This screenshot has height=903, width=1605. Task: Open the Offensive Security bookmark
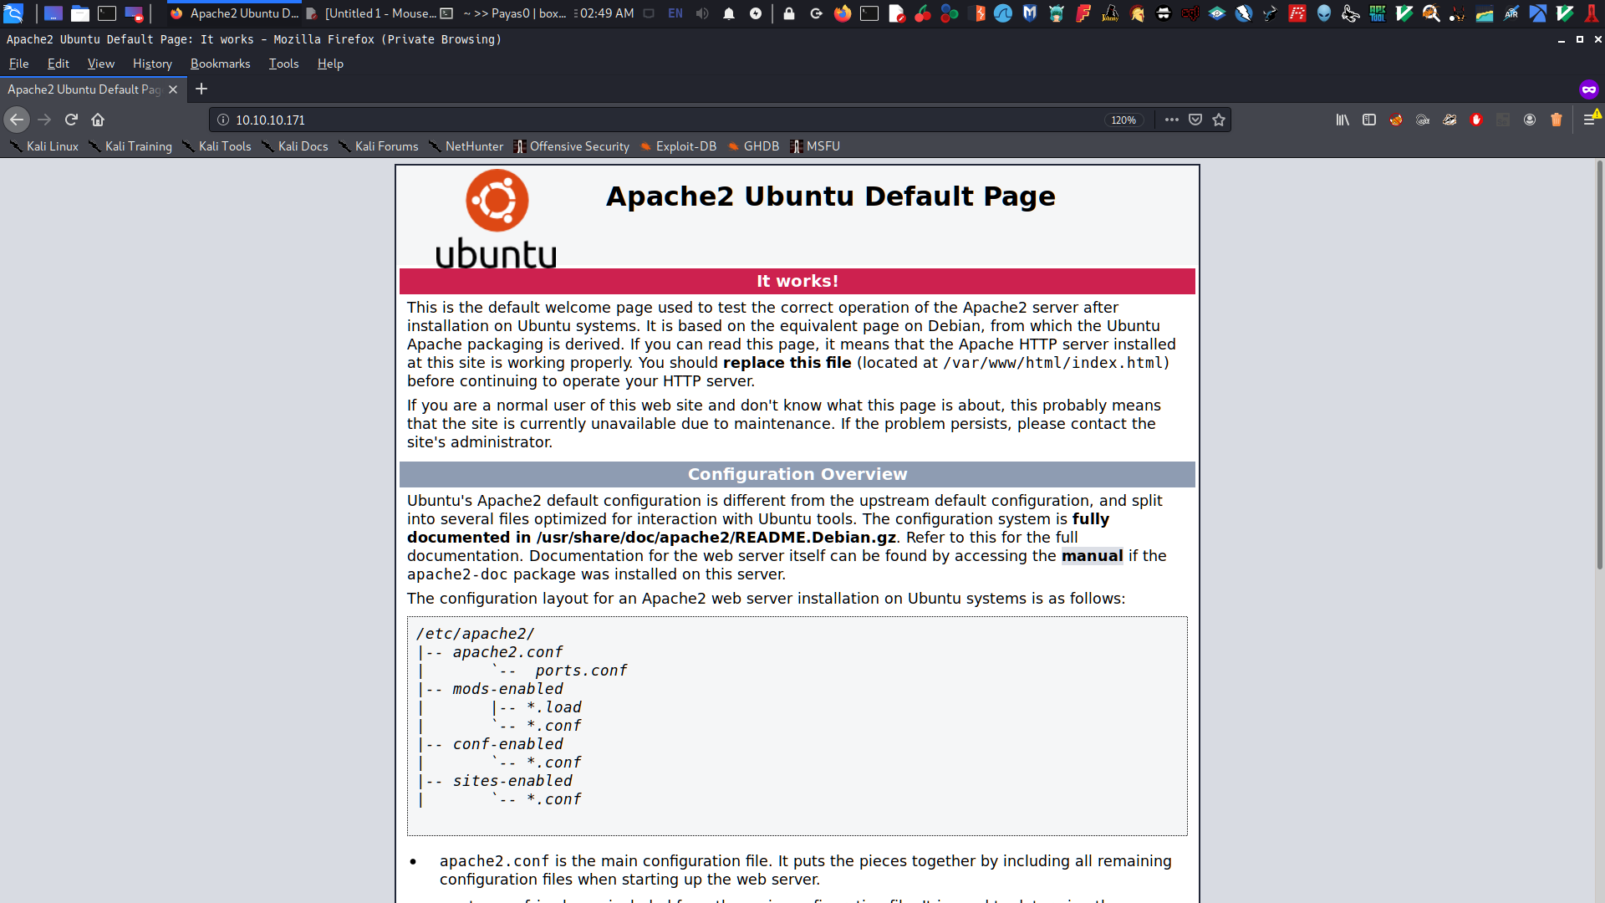click(572, 146)
